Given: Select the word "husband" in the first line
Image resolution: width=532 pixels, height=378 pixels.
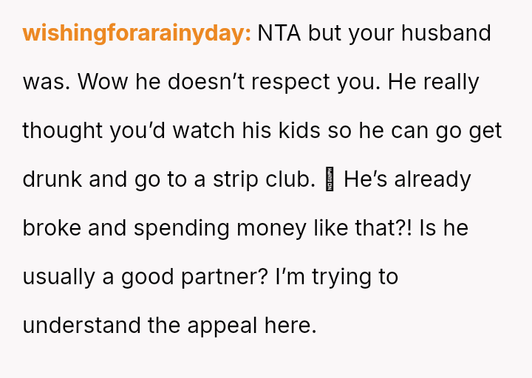Looking at the screenshot, I should (x=446, y=33).
